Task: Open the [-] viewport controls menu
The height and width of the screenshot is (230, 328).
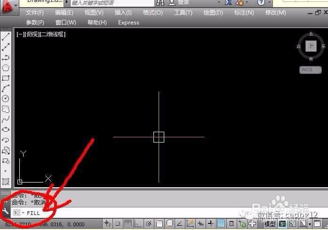Action: tap(21, 34)
